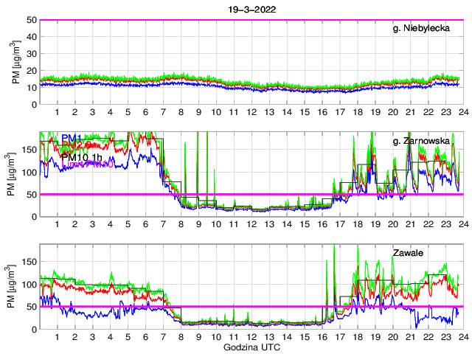
Task: Click the top plot's PM [µg/m³] y-axis label
Action: 15,62
